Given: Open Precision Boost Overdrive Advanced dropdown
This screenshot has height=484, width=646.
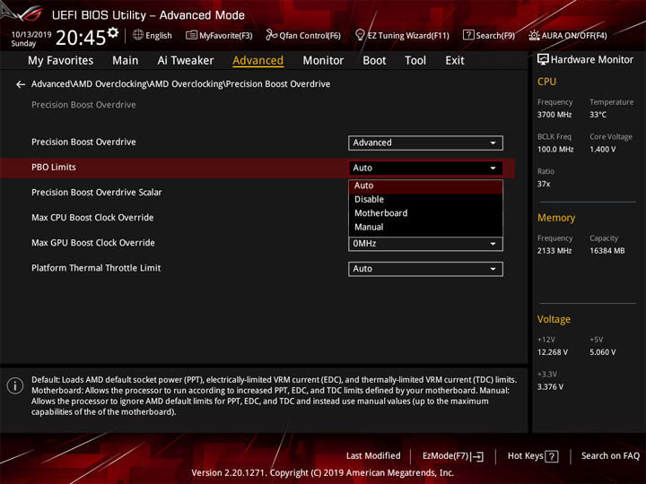Looking at the screenshot, I should pos(425,143).
